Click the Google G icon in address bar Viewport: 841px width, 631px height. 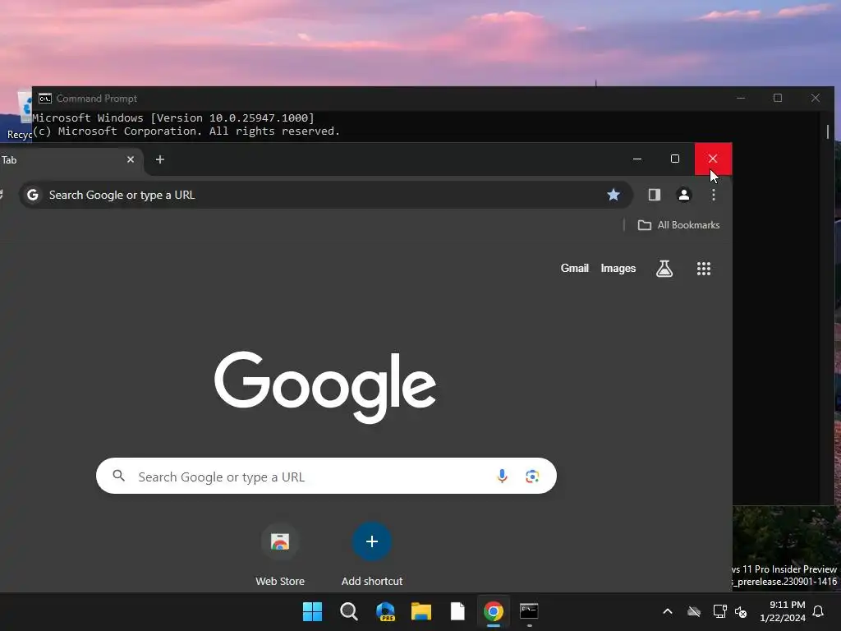pyautogui.click(x=33, y=195)
